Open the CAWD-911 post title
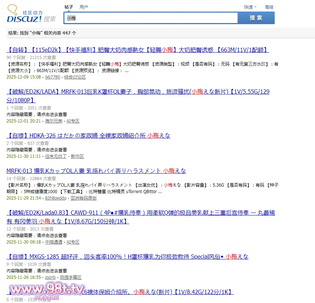315x303 pixels. coord(140,213)
